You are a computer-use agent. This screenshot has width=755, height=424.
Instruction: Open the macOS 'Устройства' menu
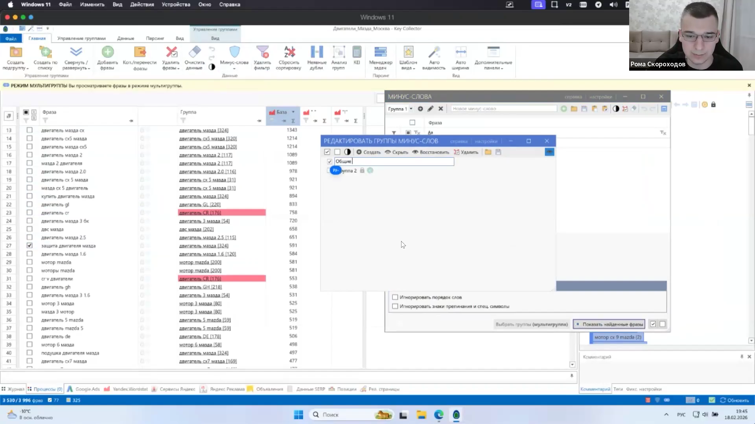pos(176,4)
